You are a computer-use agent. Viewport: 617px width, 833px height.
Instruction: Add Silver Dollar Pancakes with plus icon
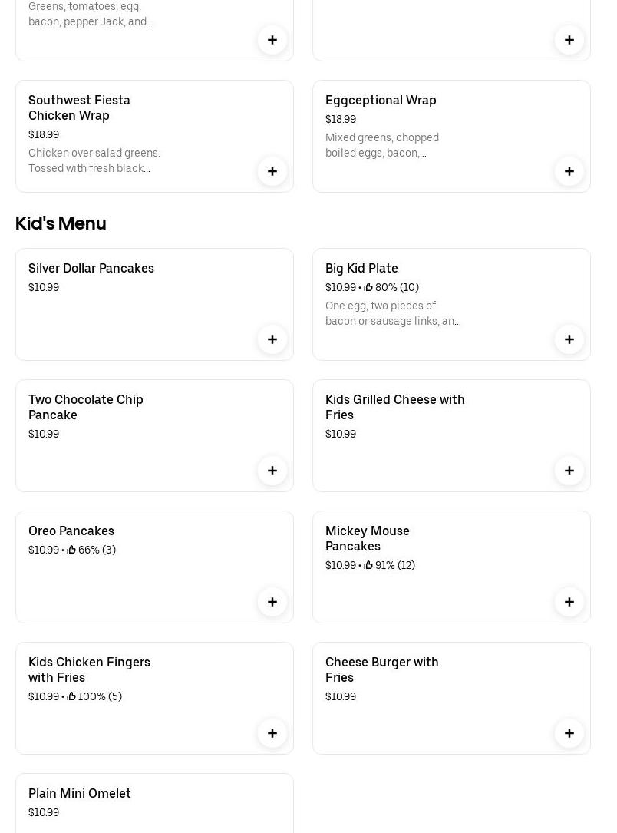pos(272,339)
